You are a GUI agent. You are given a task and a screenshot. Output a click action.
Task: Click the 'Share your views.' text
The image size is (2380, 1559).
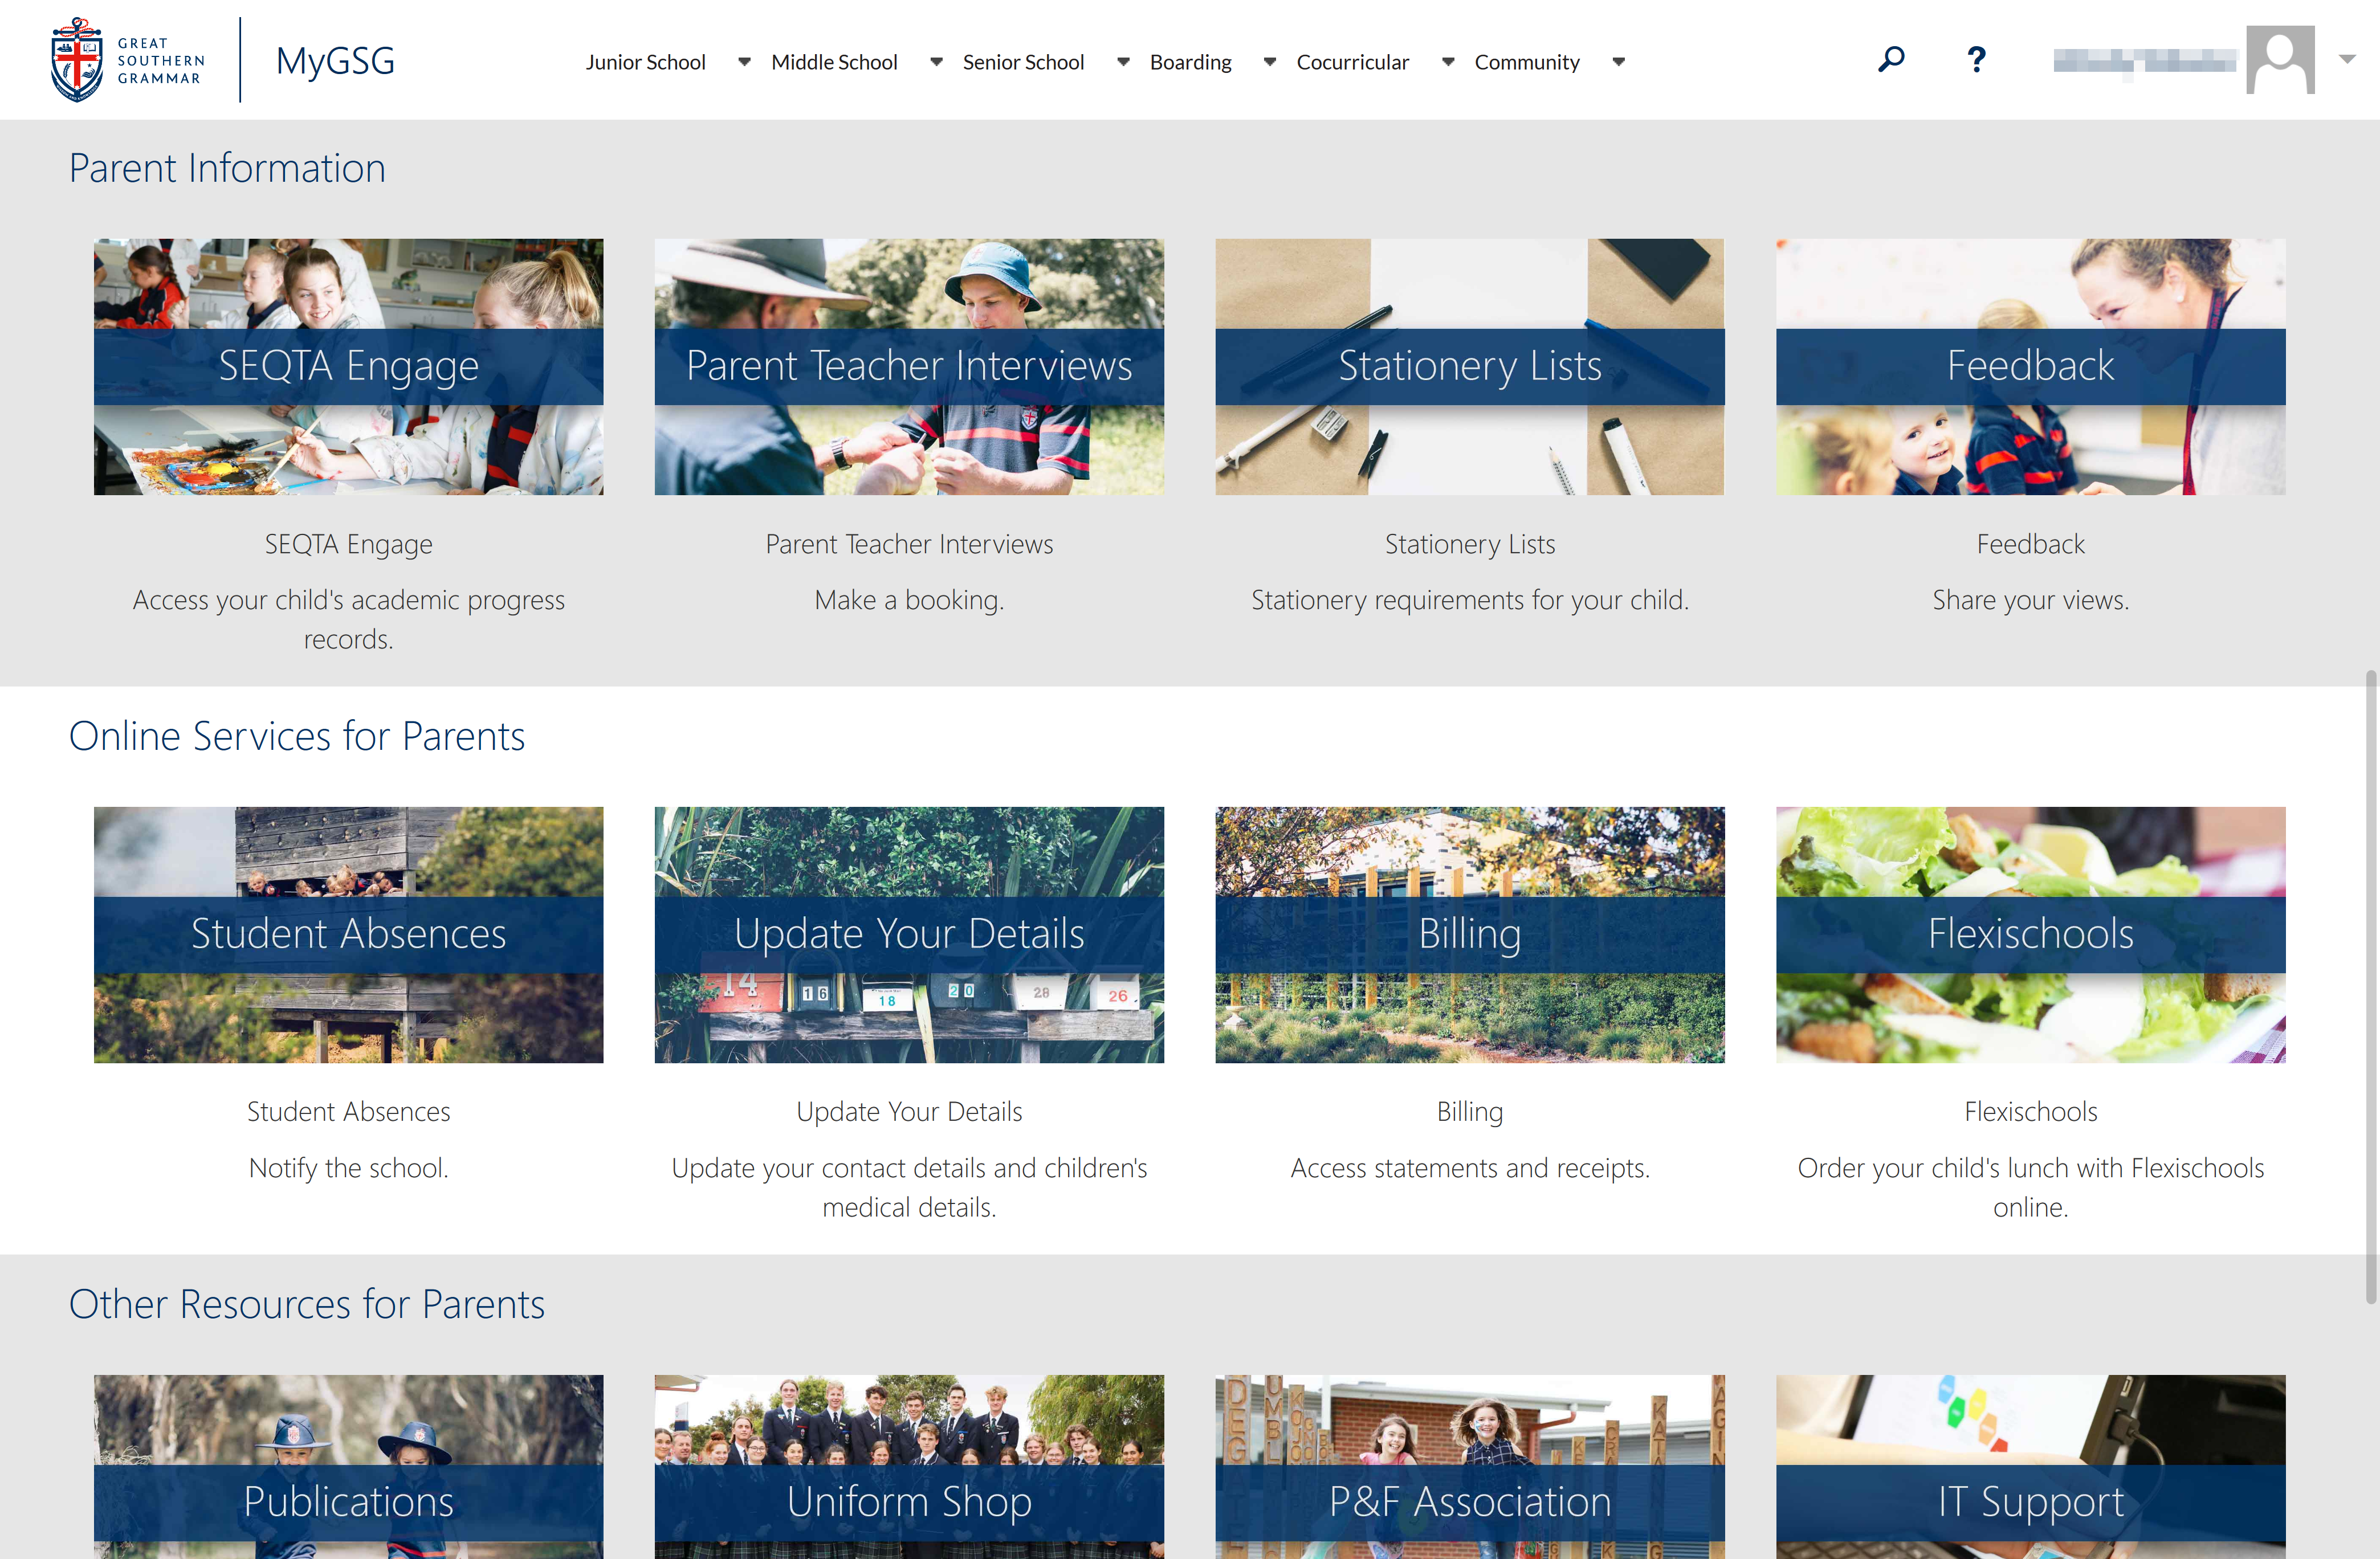[x=2030, y=600]
